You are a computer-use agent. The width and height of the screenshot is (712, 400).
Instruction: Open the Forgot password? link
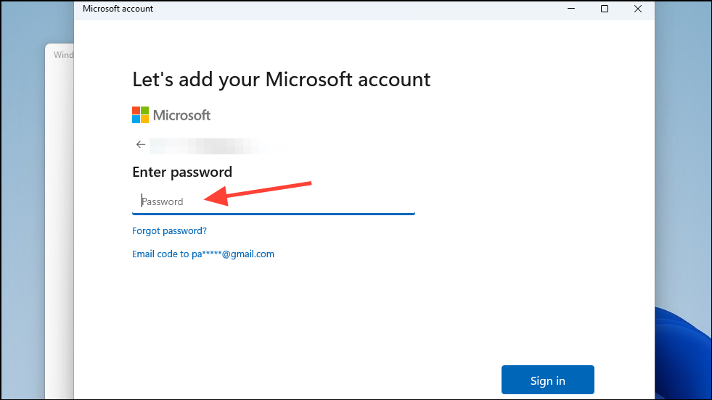[x=169, y=231]
